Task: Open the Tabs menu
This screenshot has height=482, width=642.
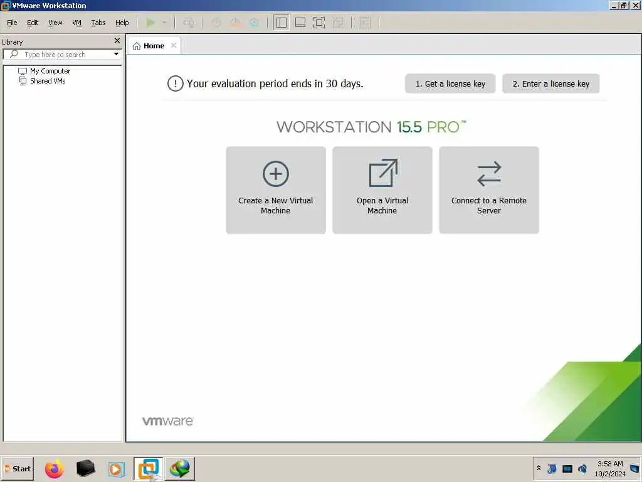Action: point(98,23)
